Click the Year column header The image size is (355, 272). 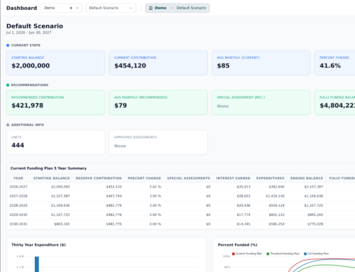coord(18,178)
